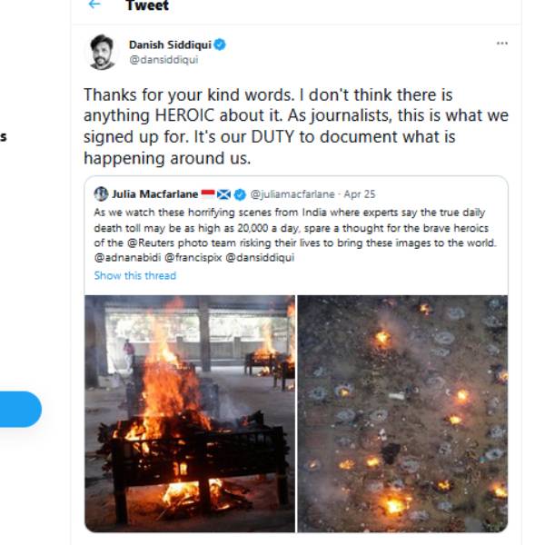Click @dansiddiqui mention in the quoted tweet
This screenshot has height=545, width=545.
(x=259, y=258)
